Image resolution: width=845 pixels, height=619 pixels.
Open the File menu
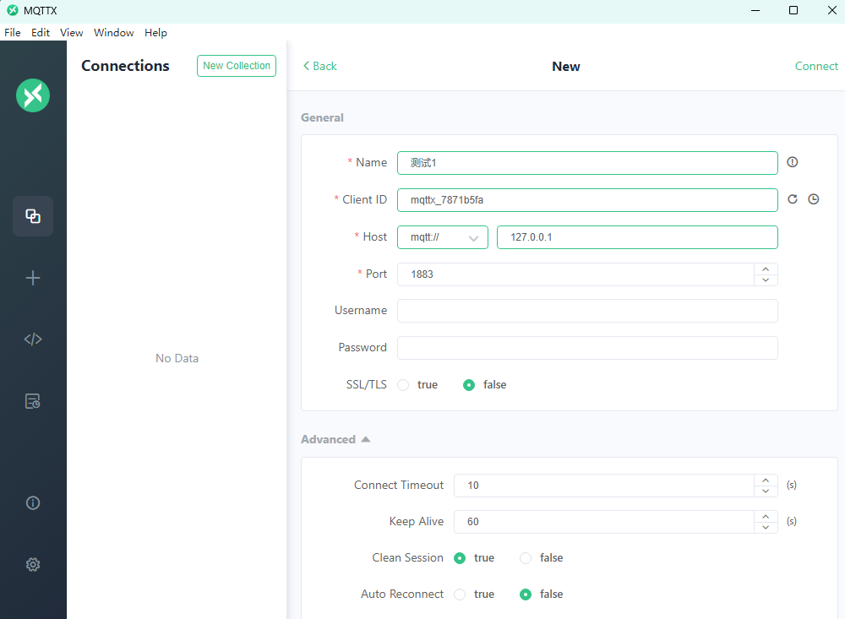13,32
